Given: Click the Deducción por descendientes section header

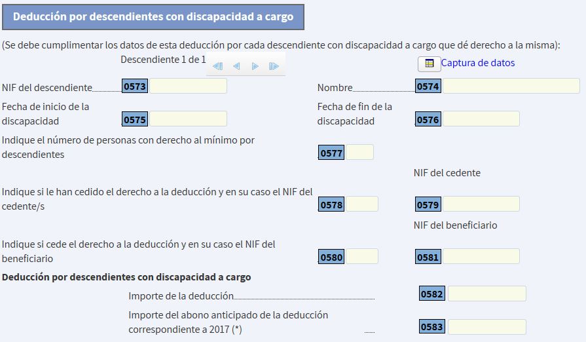Looking at the screenshot, I should 153,16.
